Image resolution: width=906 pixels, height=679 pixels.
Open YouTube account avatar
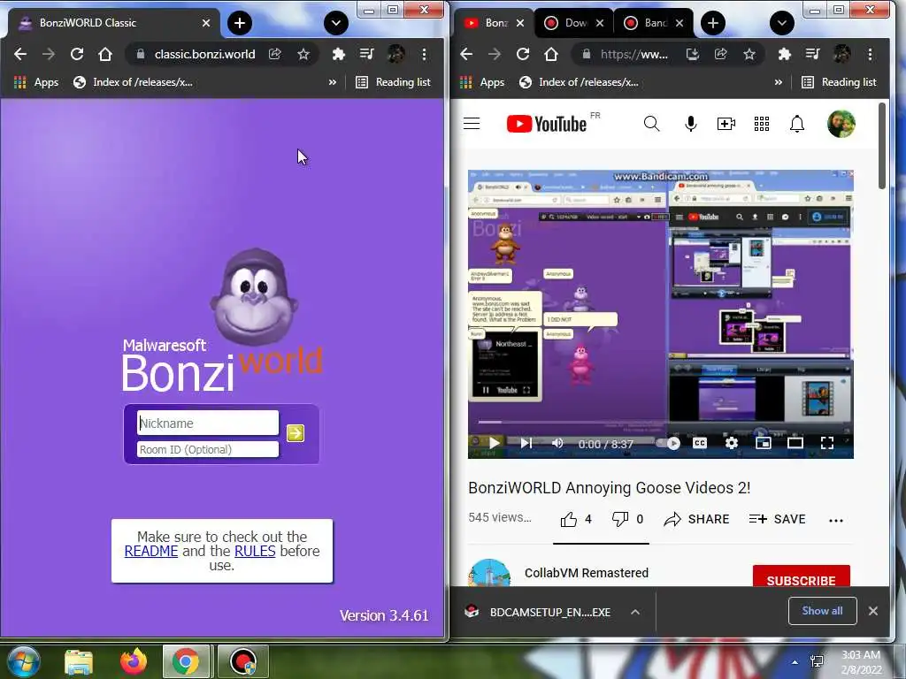[841, 124]
